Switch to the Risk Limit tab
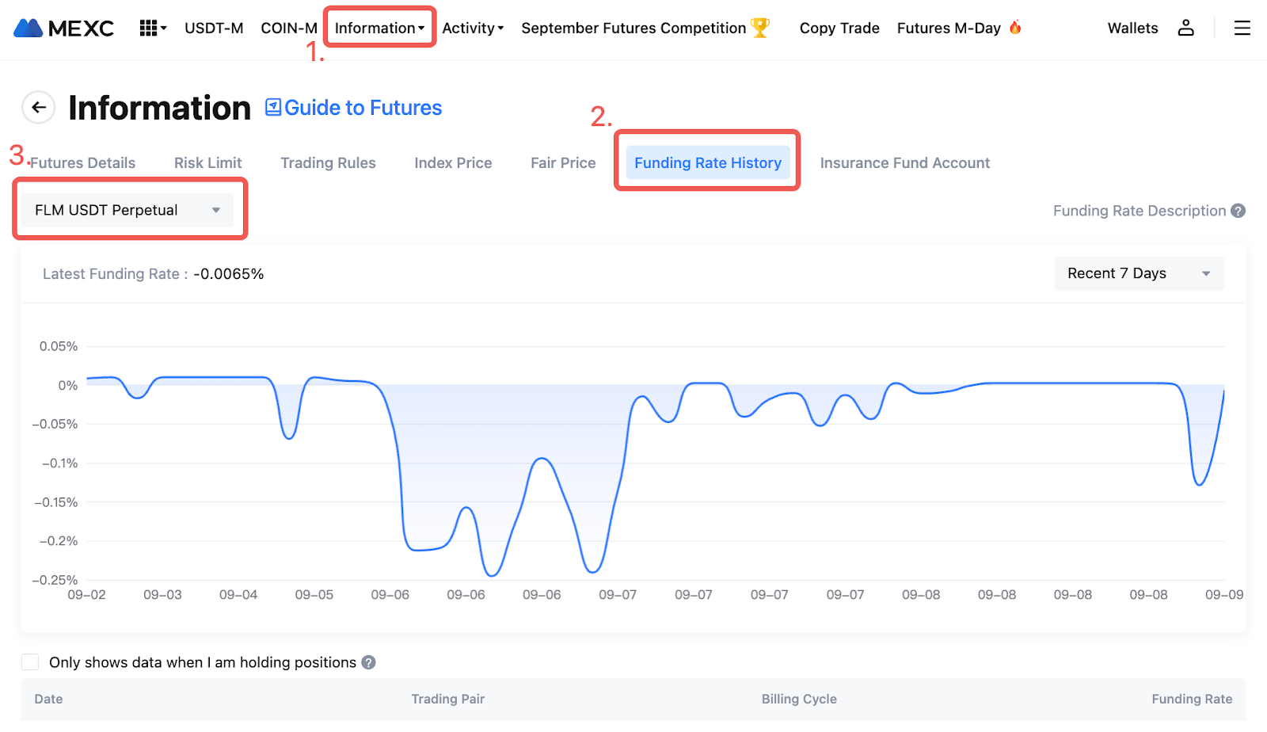The height and width of the screenshot is (732, 1267). click(207, 163)
